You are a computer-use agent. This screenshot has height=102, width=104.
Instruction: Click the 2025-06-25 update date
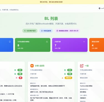point(74,31)
